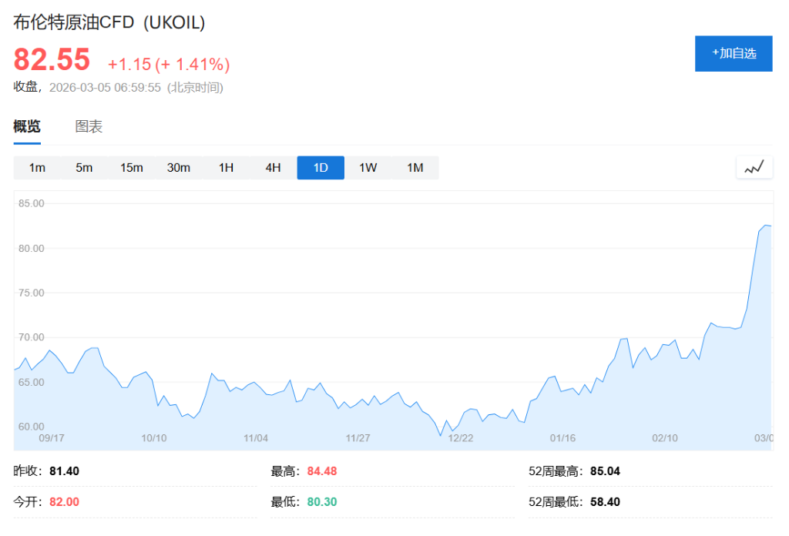Select the 30m interval

[x=179, y=166]
